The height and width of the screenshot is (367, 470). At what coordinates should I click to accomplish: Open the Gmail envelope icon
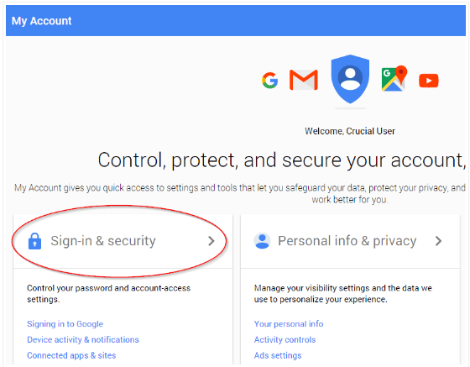304,80
